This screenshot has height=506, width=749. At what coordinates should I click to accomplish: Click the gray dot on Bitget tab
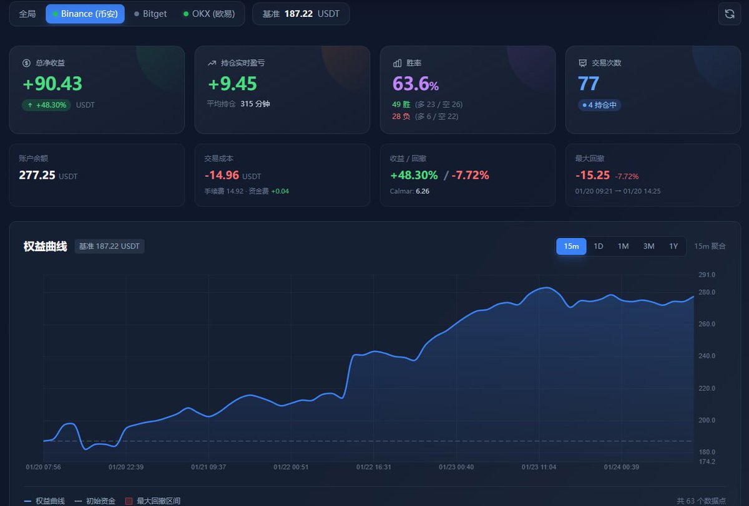tap(137, 14)
